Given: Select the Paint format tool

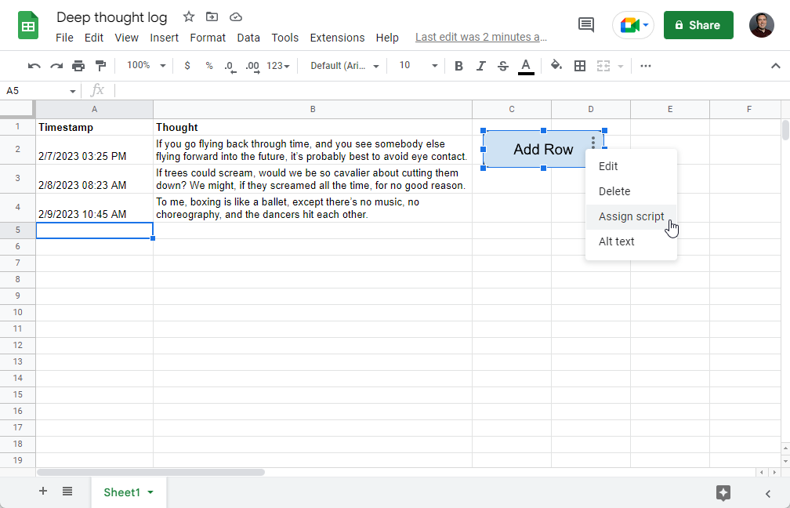Looking at the screenshot, I should tap(100, 65).
